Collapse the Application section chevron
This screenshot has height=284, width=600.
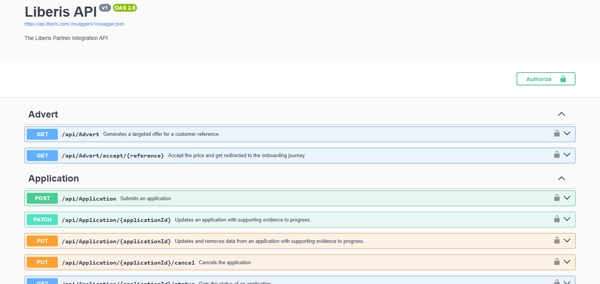(x=561, y=178)
